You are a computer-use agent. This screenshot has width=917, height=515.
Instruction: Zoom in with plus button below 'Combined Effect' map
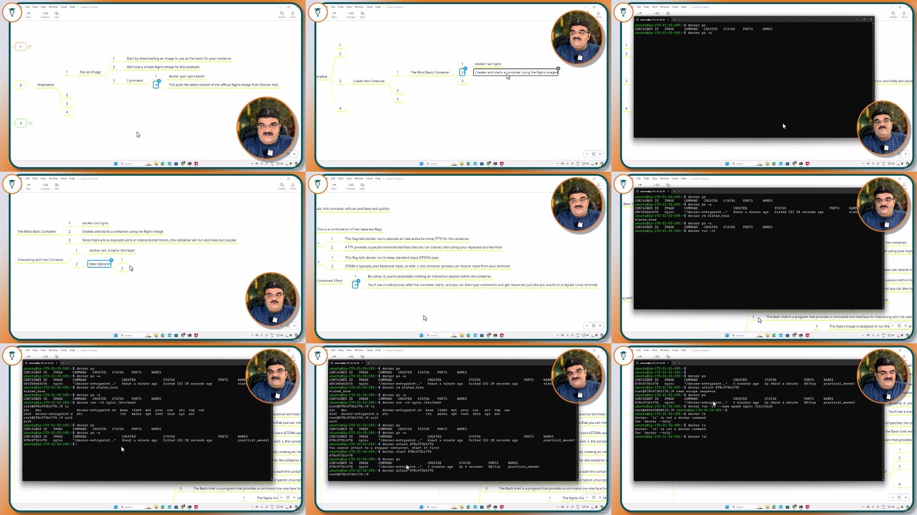[600, 326]
